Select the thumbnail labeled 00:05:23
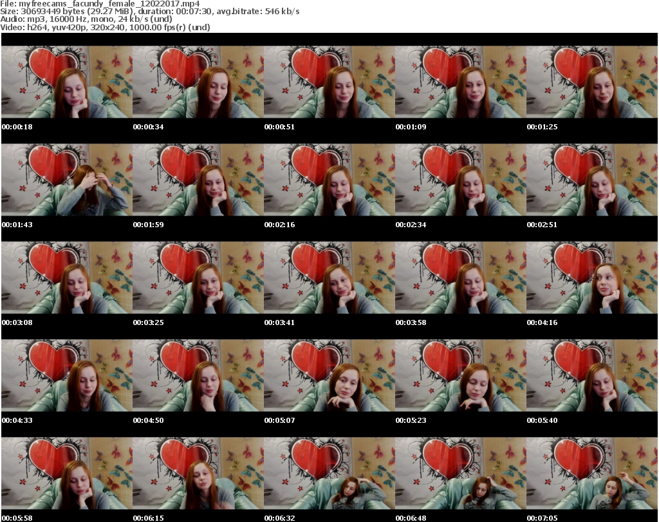 tap(461, 375)
